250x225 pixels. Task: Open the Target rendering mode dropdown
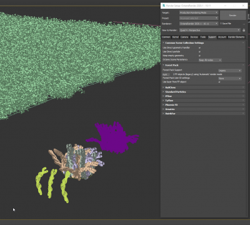click(199, 12)
